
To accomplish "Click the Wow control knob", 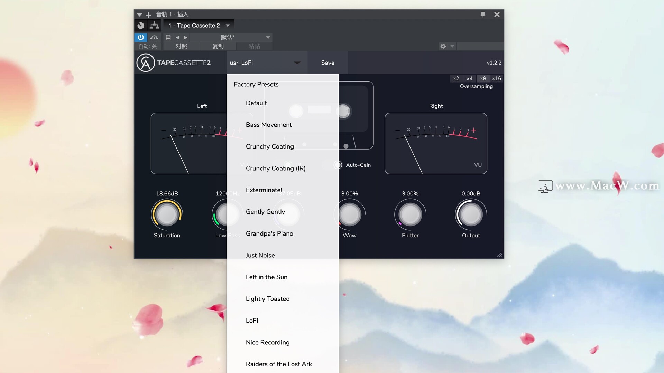I will [x=350, y=214].
